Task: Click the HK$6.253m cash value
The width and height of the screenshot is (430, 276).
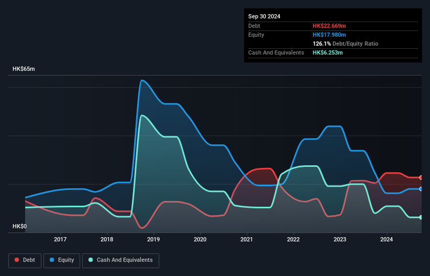Action: pyautogui.click(x=328, y=52)
